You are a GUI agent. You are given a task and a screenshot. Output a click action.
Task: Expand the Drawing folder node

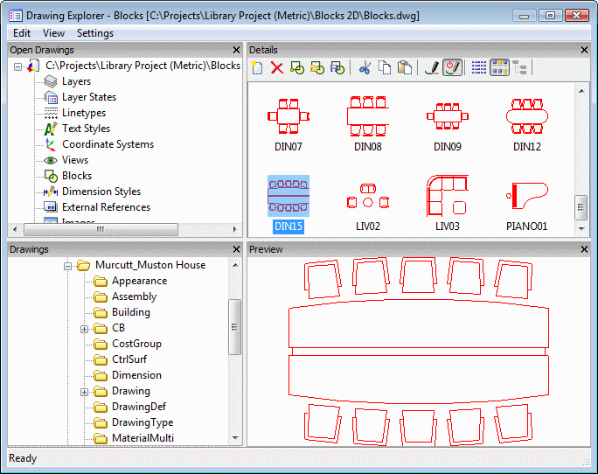click(85, 392)
